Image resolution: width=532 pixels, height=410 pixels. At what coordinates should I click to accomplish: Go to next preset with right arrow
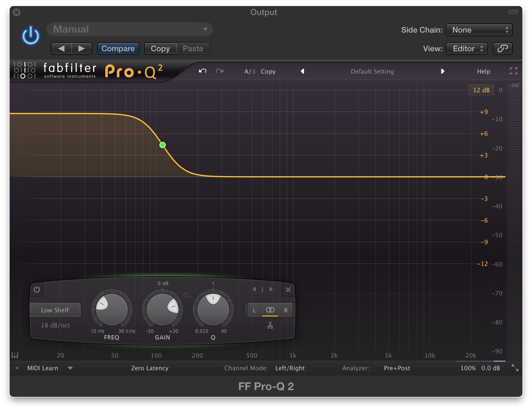coord(81,49)
